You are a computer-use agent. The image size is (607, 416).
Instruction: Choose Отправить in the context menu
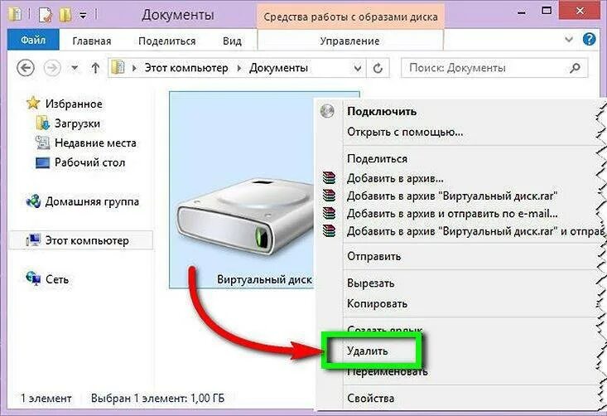coord(374,256)
